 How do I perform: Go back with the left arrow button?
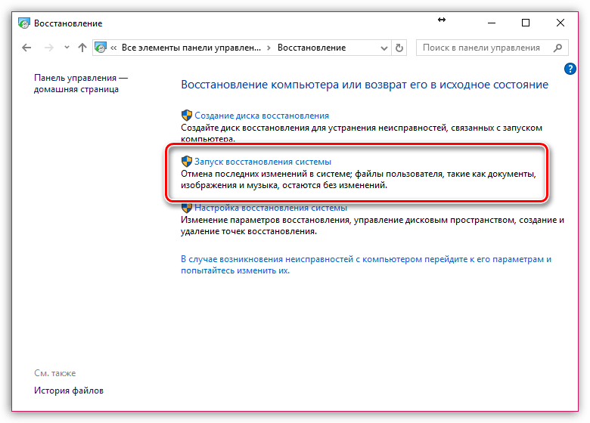tap(26, 48)
